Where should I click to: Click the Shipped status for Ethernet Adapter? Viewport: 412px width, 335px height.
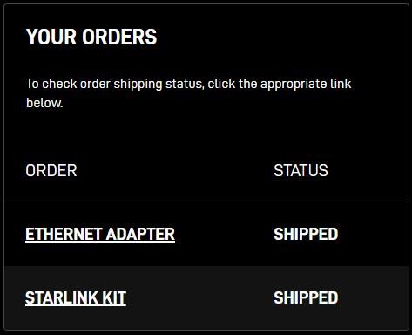tap(306, 234)
